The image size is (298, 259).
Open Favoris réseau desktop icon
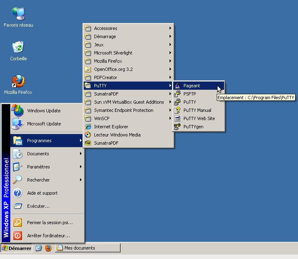point(18,14)
